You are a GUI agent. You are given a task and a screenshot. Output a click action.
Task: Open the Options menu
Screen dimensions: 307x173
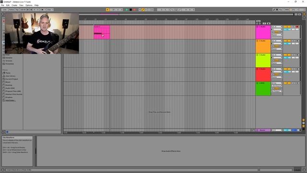point(29,5)
